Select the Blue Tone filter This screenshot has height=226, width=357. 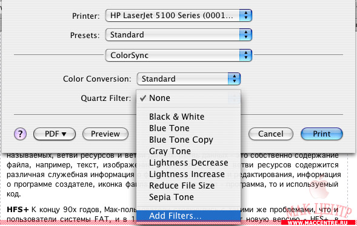pos(189,128)
